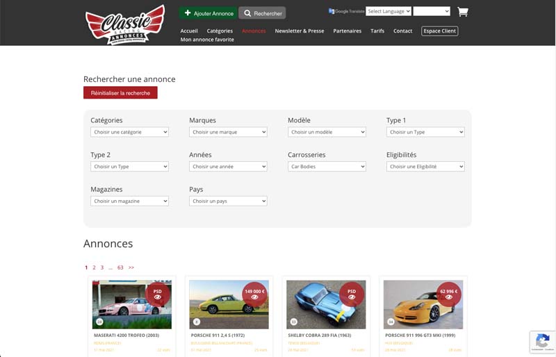Open the Select Language dropdown
This screenshot has height=357, width=556.
click(x=389, y=11)
